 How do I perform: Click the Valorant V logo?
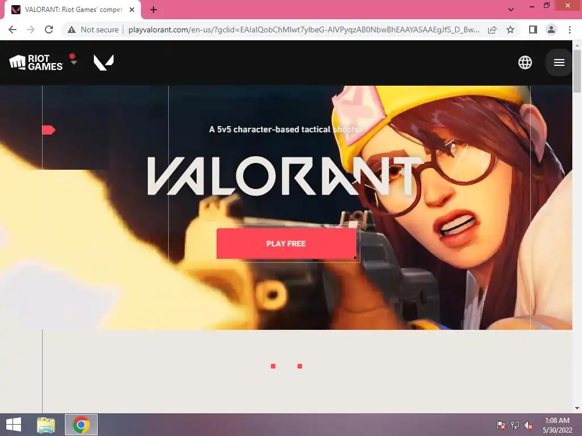[x=103, y=62]
